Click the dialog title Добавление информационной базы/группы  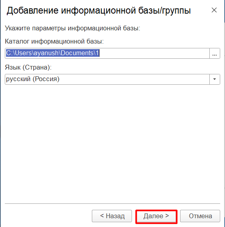99,10
